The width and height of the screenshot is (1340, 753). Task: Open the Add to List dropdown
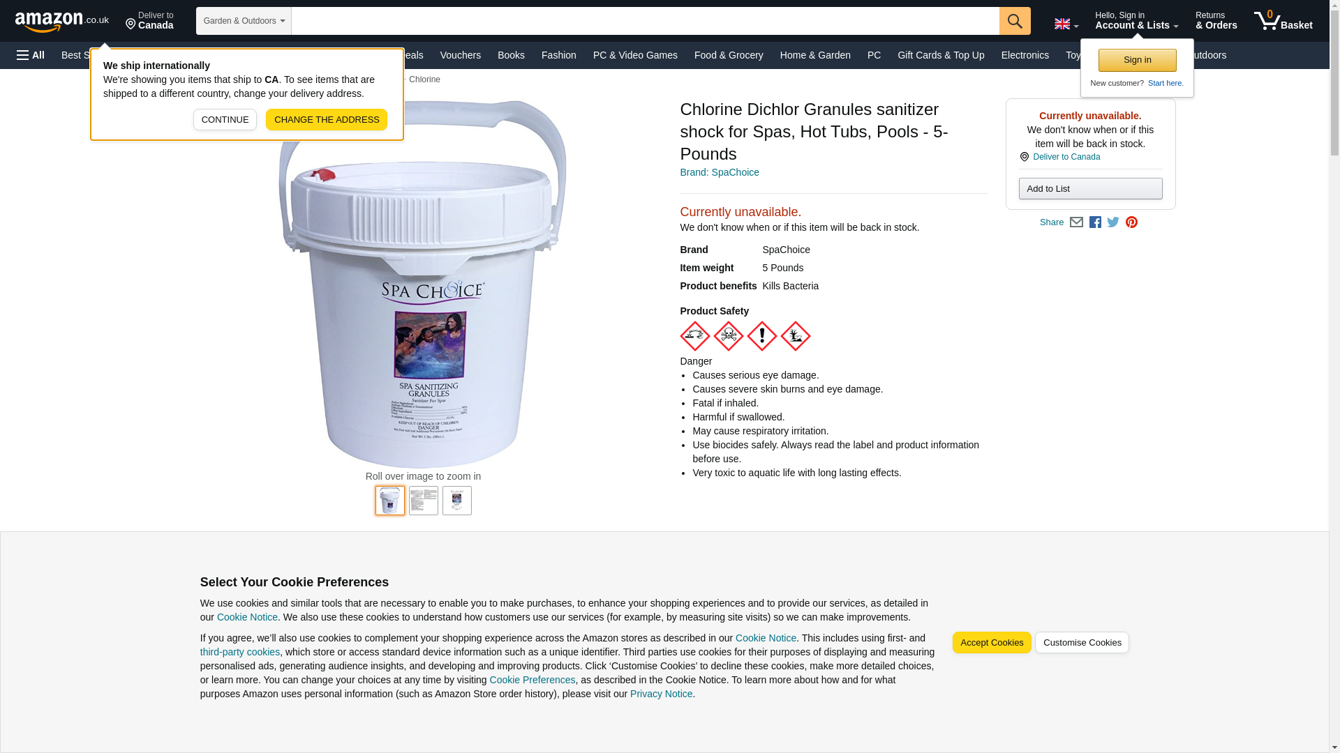(x=1090, y=189)
